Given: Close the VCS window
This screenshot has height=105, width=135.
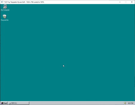Looking at the screenshot, I should [x=132, y=2].
